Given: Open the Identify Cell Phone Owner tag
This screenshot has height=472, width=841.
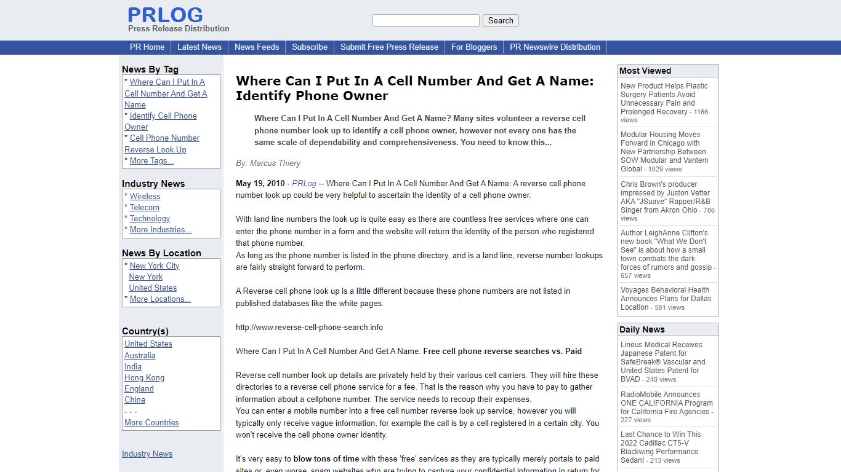Looking at the screenshot, I should pos(161,121).
